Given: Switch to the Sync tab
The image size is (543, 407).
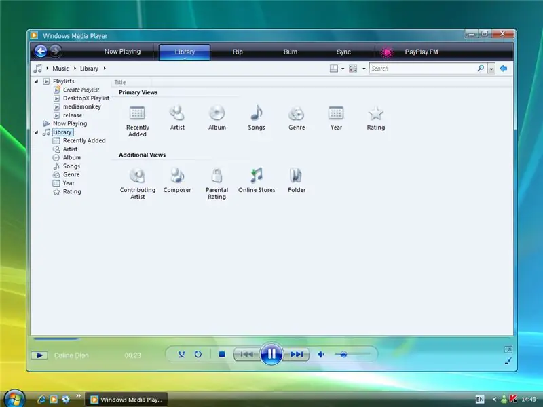Looking at the screenshot, I should coord(343,52).
